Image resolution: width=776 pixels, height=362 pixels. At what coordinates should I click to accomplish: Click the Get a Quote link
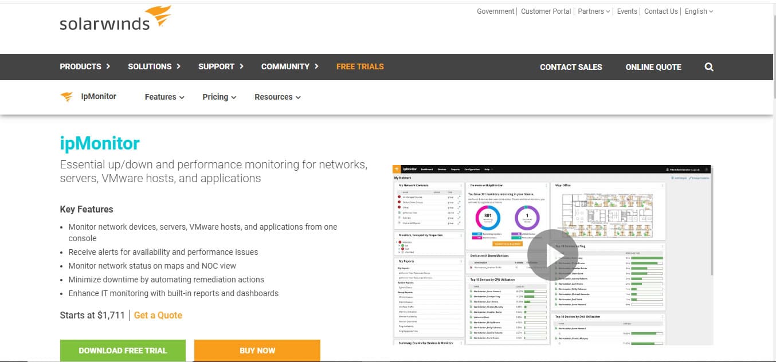click(158, 315)
